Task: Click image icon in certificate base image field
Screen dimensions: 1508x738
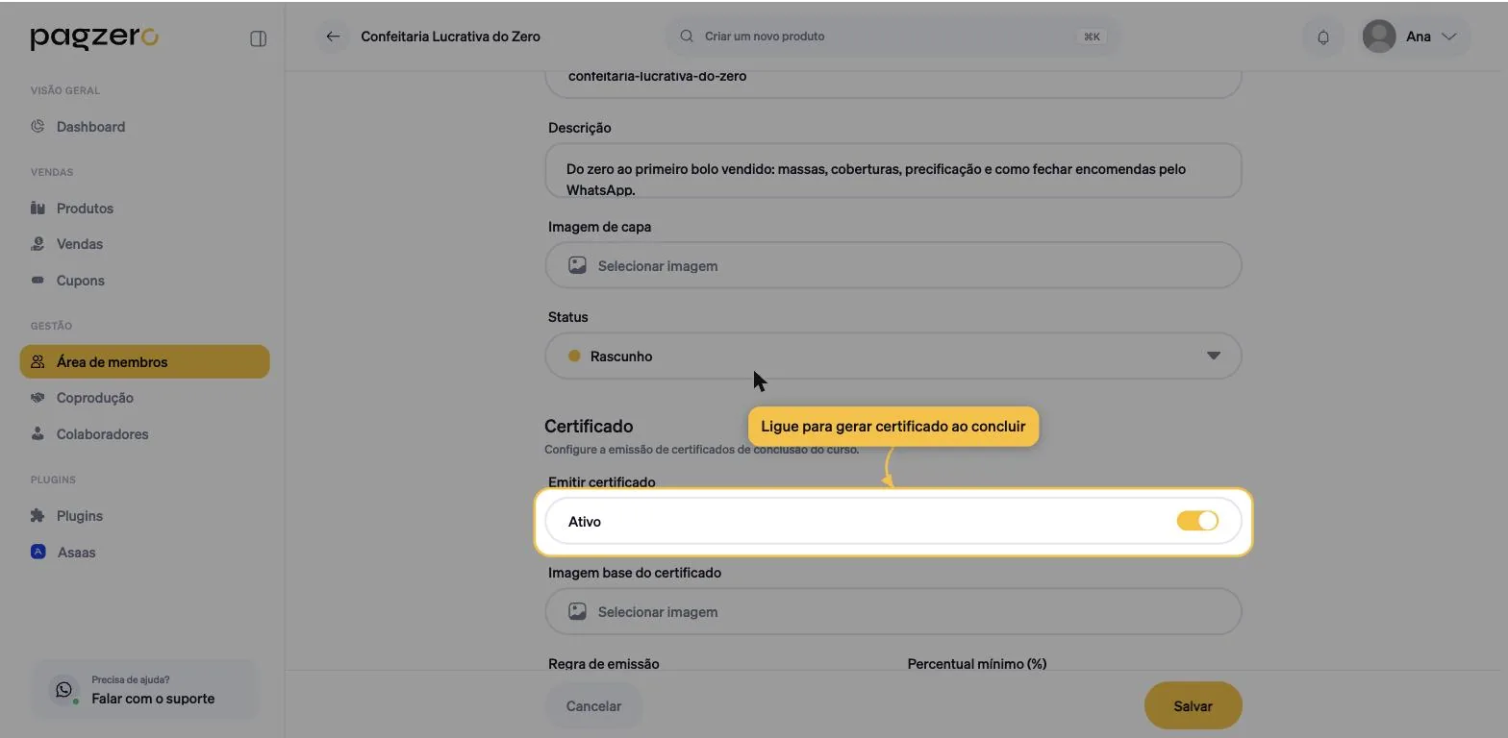Action: [577, 611]
